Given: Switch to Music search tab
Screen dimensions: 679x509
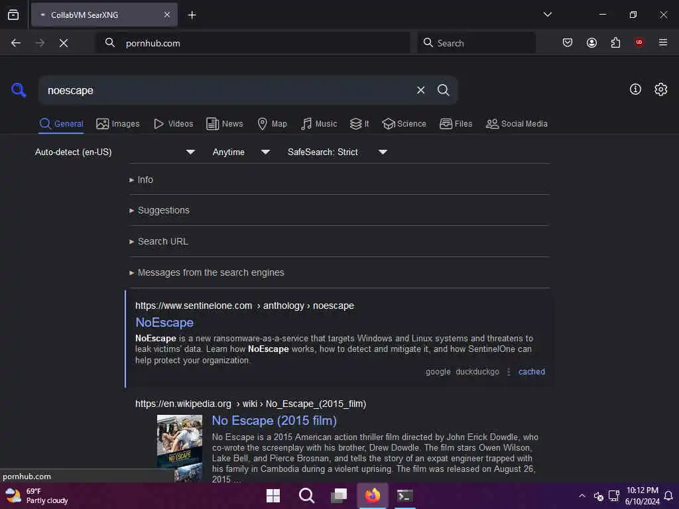Looking at the screenshot, I should [x=319, y=124].
